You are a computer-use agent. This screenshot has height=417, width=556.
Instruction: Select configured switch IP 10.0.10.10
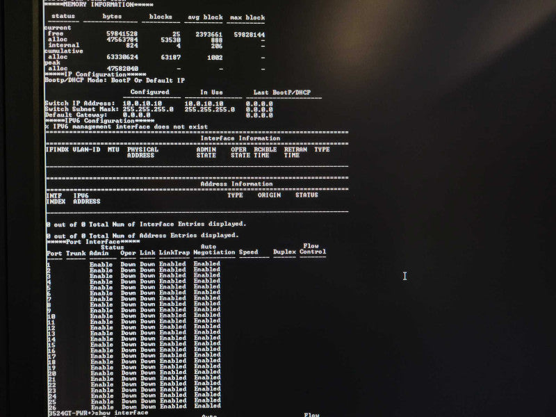142,104
